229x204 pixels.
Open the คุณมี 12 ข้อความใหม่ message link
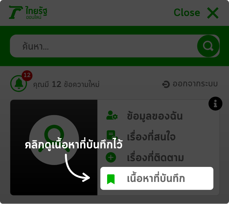coord(66,84)
